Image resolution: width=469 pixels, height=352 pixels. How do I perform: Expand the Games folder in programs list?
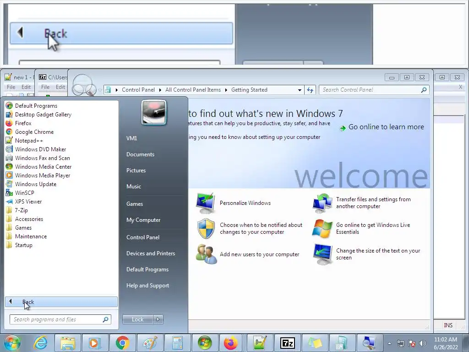(x=23, y=227)
